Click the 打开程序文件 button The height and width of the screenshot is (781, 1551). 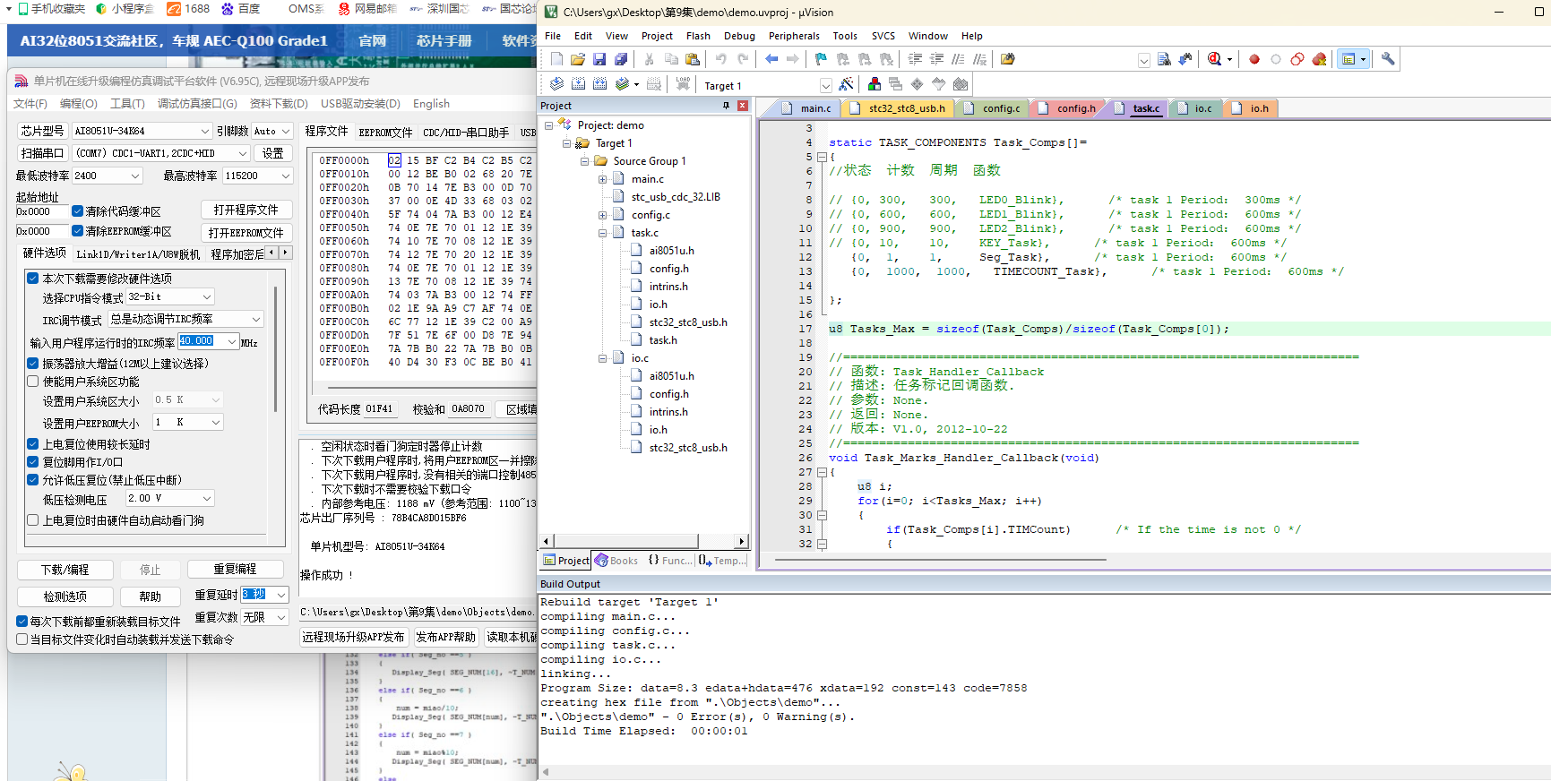(x=246, y=210)
